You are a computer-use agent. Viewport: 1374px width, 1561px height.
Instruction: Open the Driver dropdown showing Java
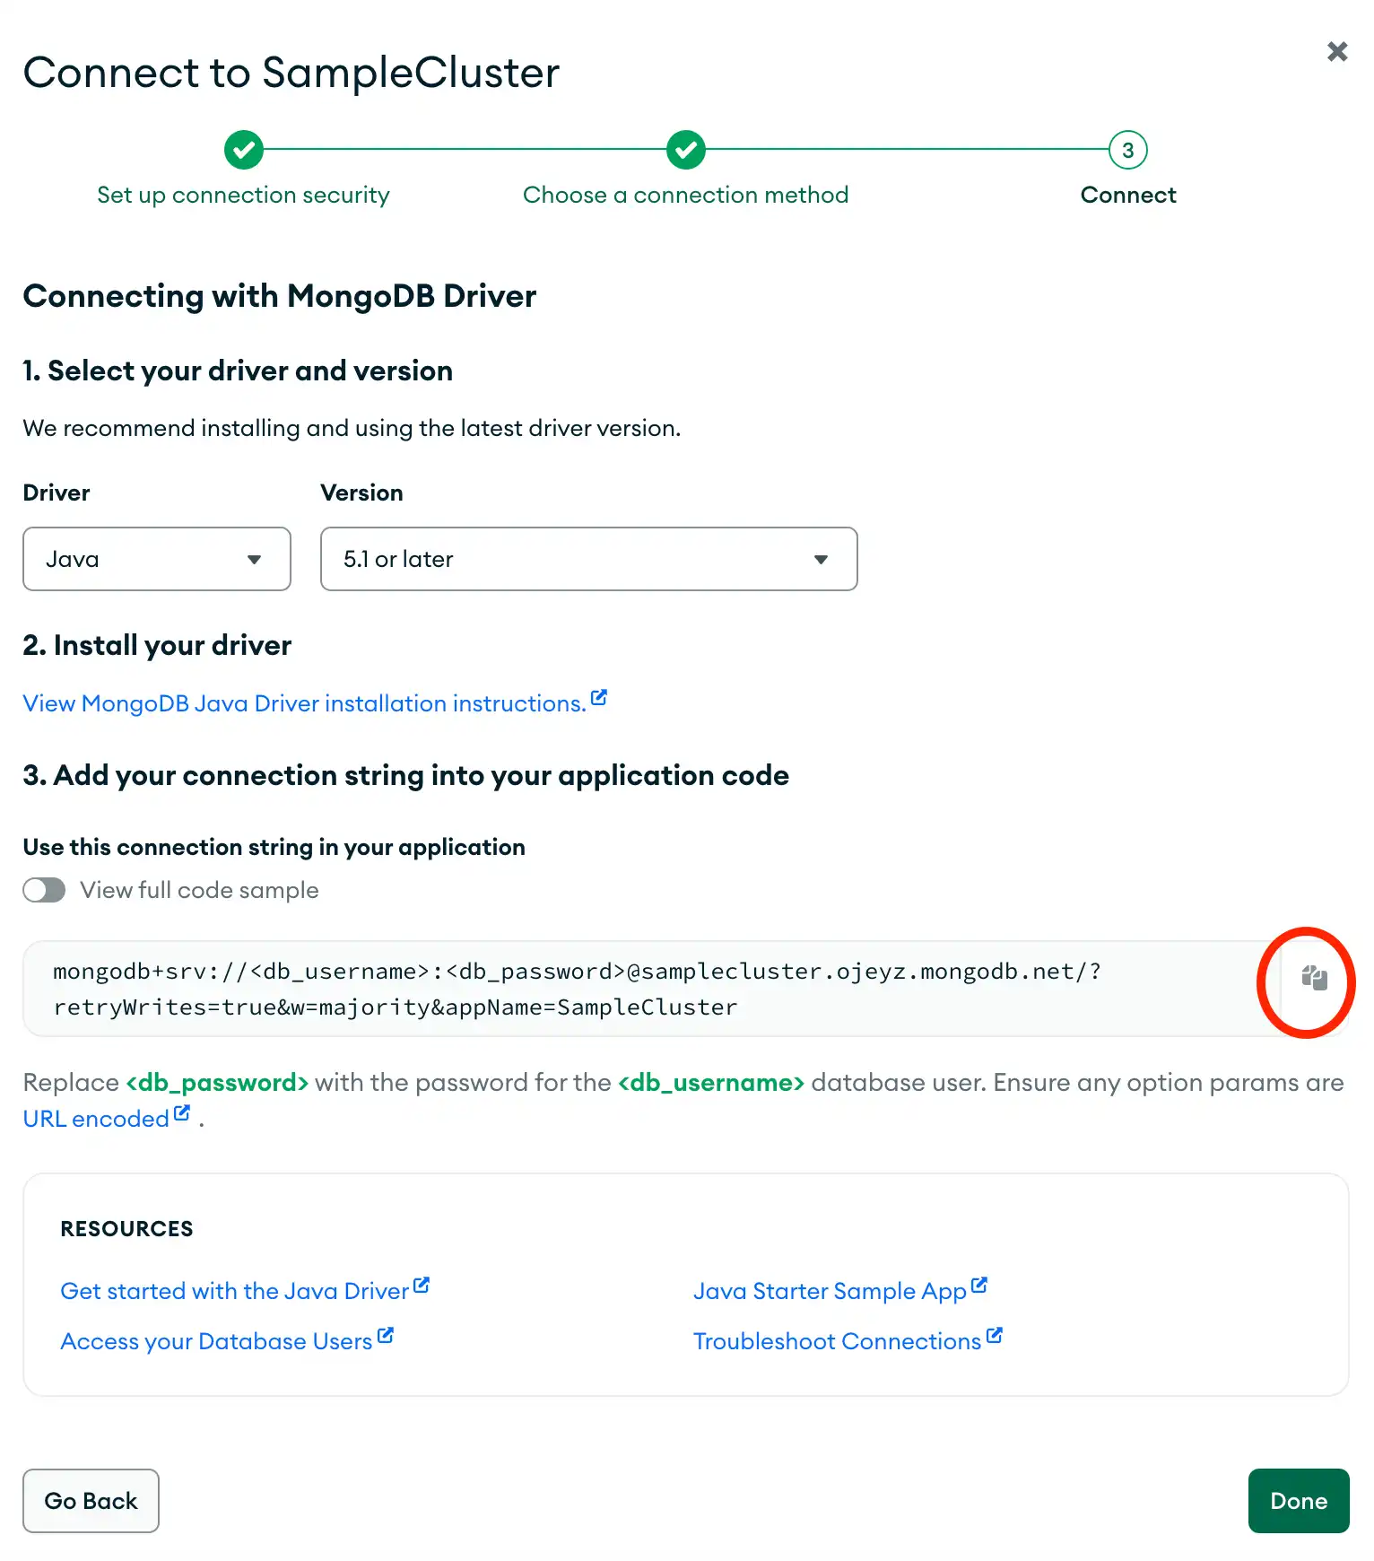click(x=156, y=559)
